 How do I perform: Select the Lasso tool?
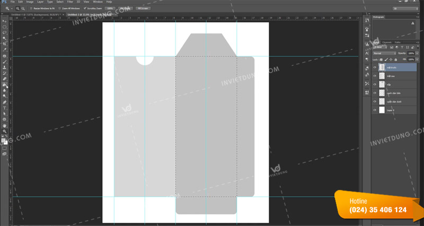5,32
